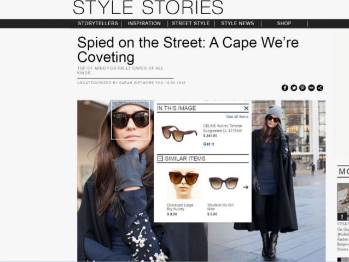349x262 pixels.
Task: Share article on Facebook icon
Action: [284, 88]
